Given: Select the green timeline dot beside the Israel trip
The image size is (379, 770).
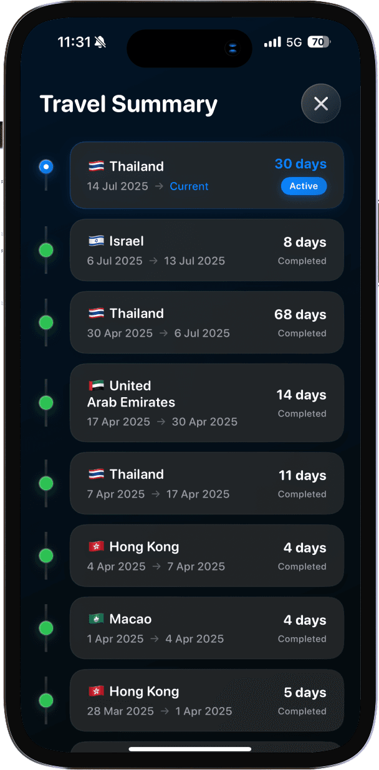Looking at the screenshot, I should 46,250.
